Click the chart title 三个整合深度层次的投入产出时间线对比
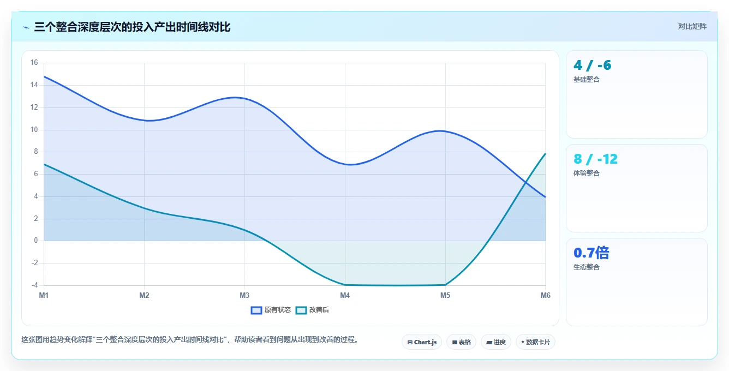 tap(132, 27)
